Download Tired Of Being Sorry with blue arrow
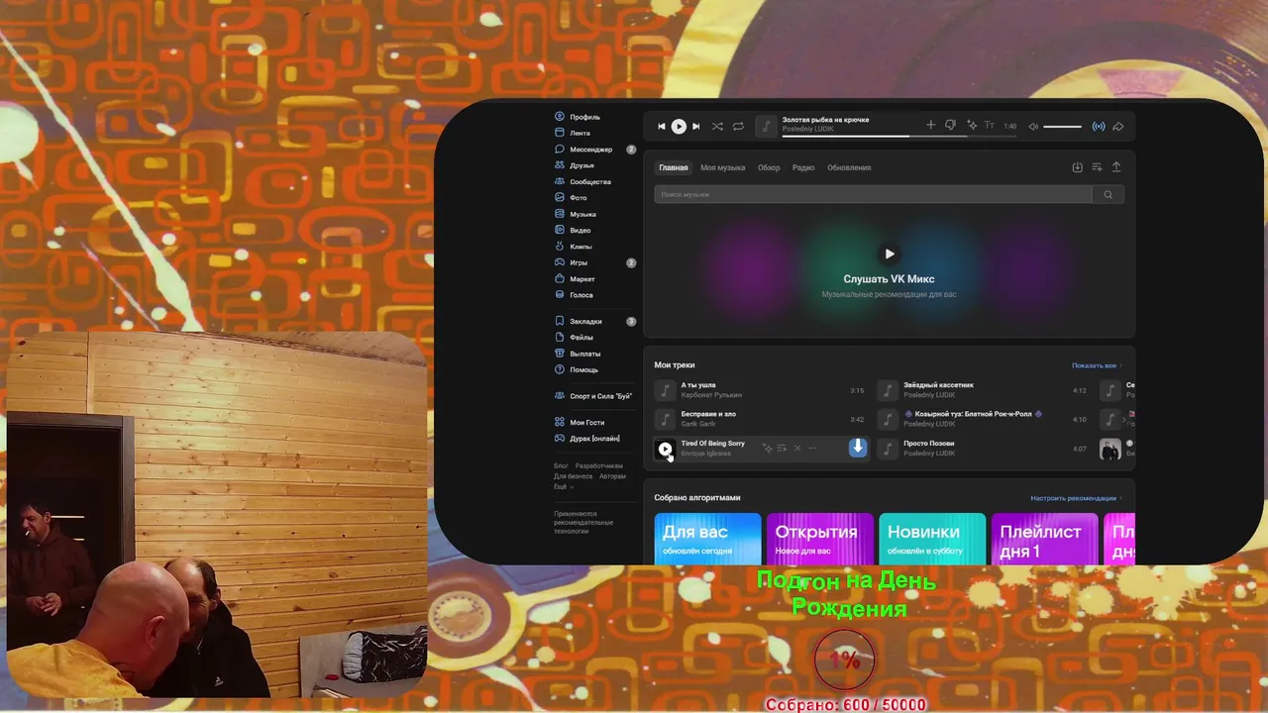 click(x=858, y=448)
